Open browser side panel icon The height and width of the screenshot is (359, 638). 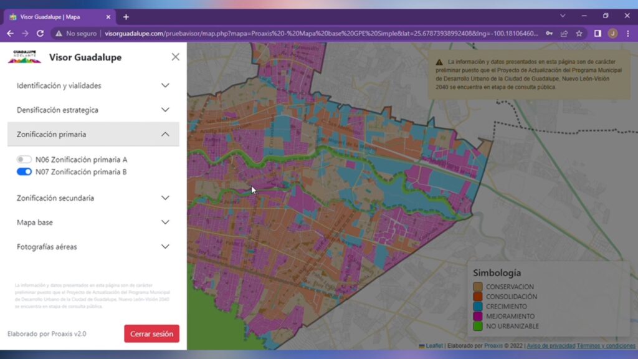pos(598,33)
